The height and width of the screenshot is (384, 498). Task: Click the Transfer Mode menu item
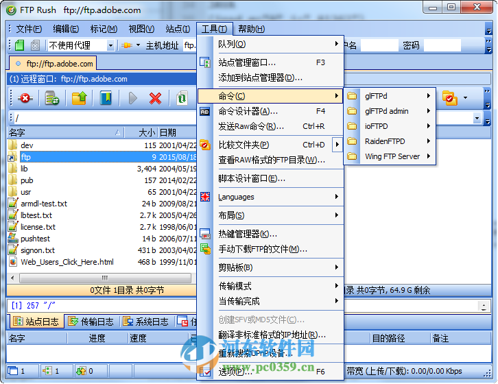point(270,286)
